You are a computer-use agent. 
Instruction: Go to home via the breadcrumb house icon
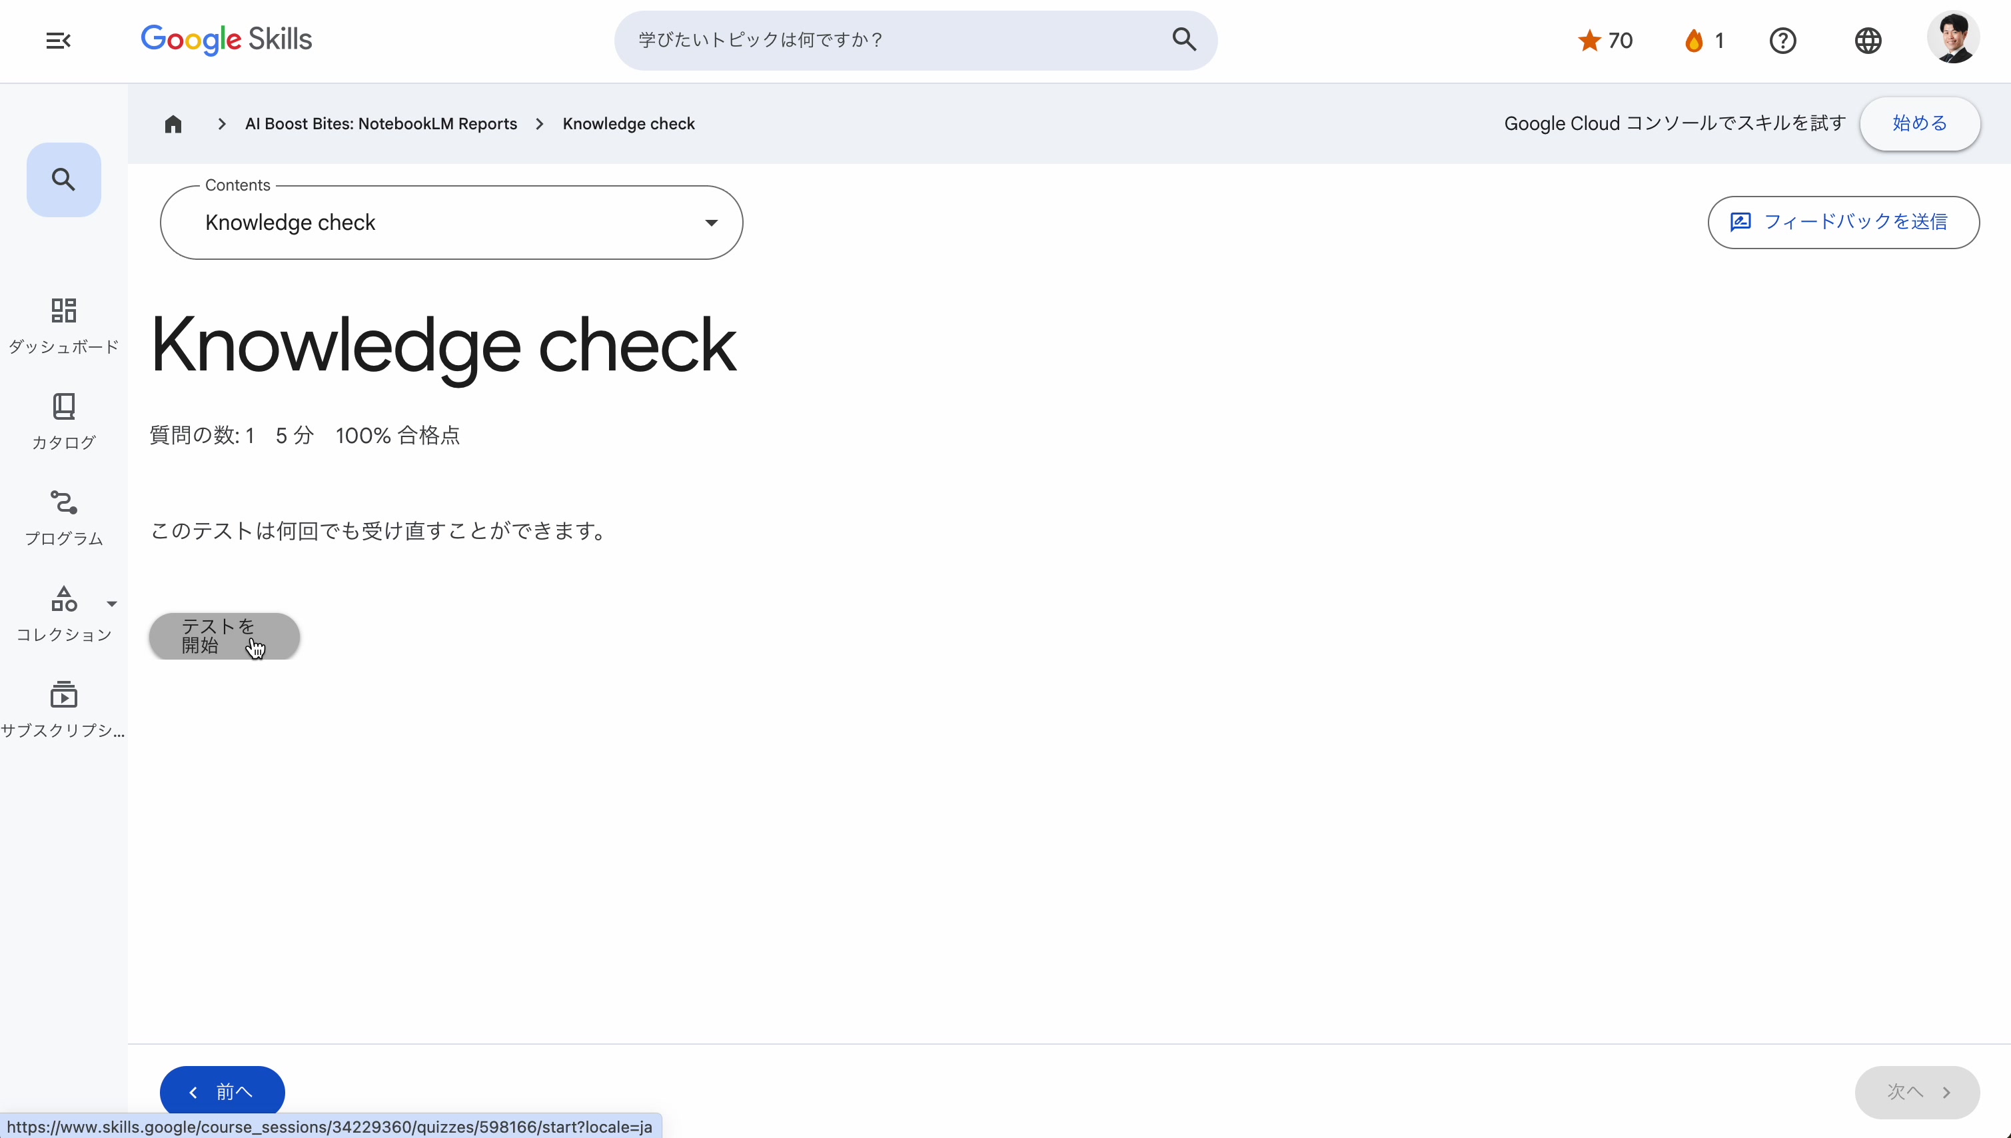coord(173,125)
